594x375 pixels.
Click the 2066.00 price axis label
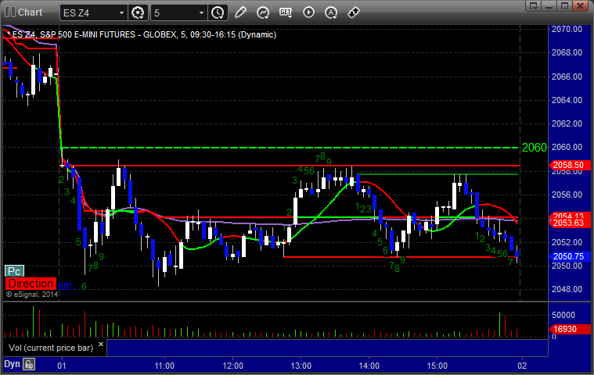567,77
